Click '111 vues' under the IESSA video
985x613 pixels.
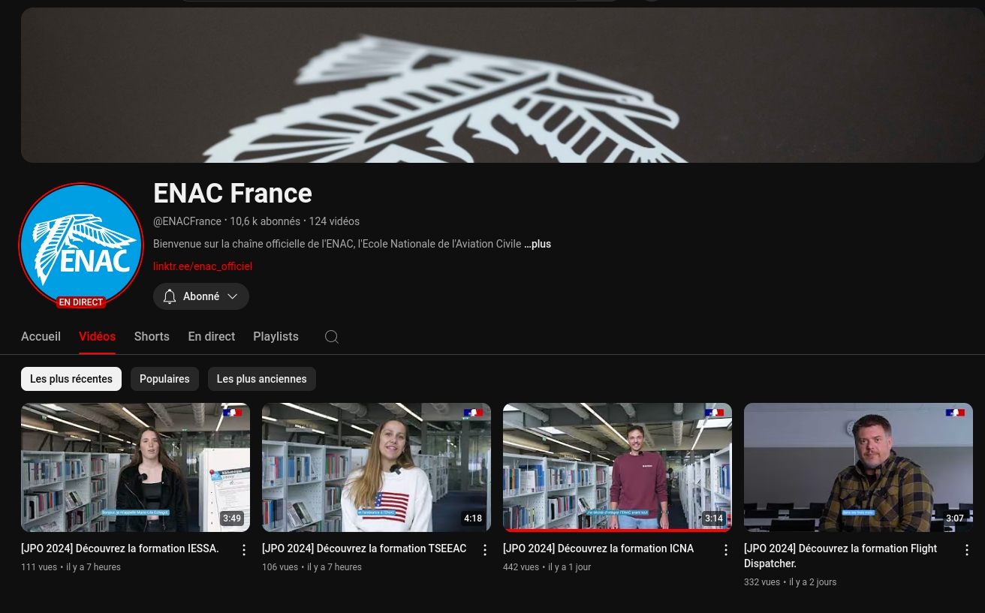[x=39, y=567]
